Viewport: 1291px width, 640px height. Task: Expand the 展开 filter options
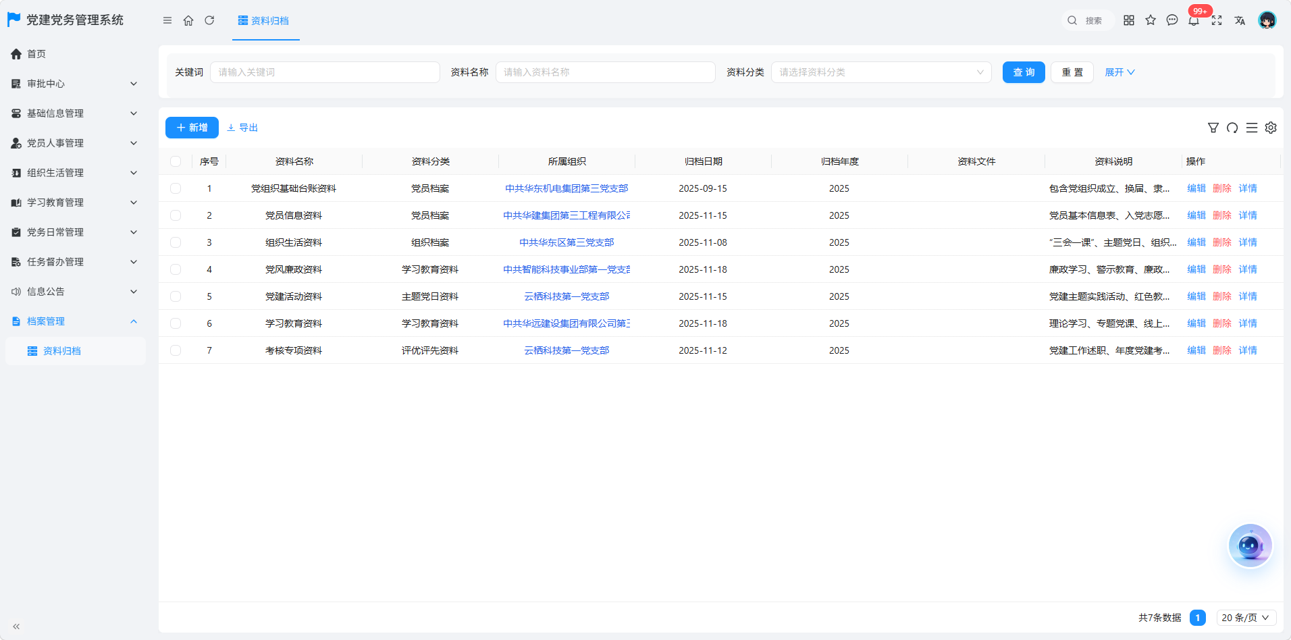[1119, 72]
